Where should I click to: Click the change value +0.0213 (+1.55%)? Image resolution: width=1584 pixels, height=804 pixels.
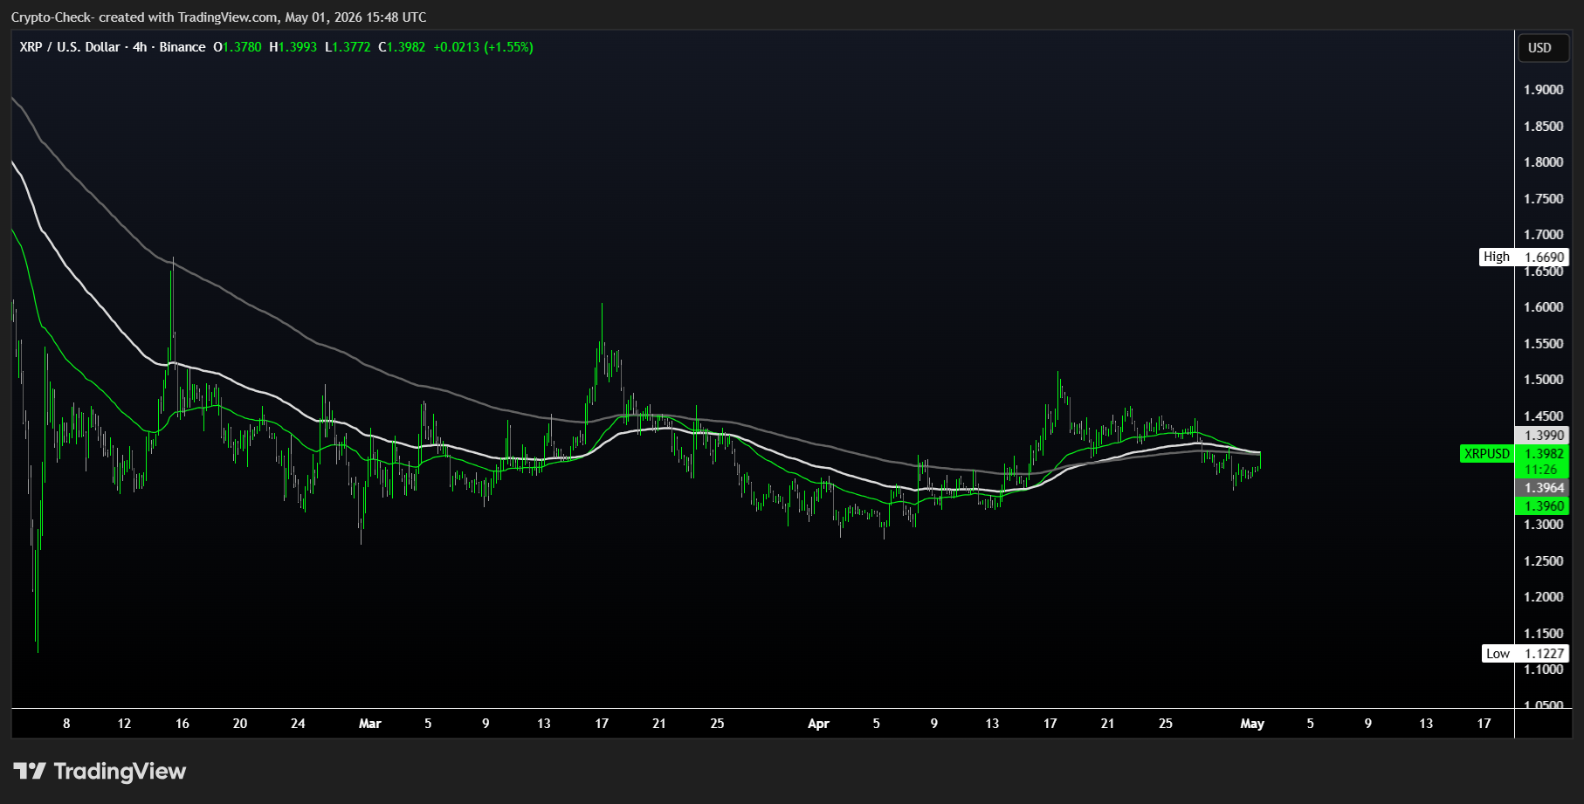[483, 47]
